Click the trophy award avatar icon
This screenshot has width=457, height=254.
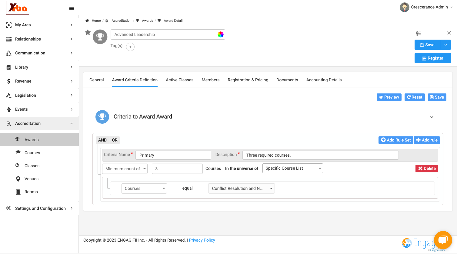tap(100, 37)
